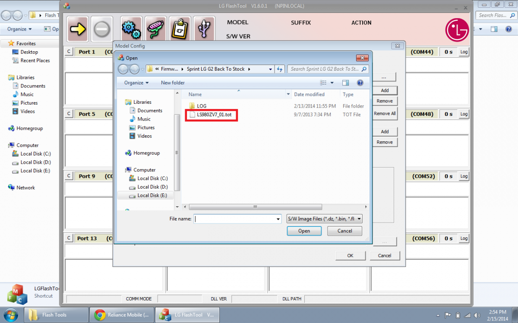
Task: Open Organize menu in the Explorer window
Action: click(19, 29)
